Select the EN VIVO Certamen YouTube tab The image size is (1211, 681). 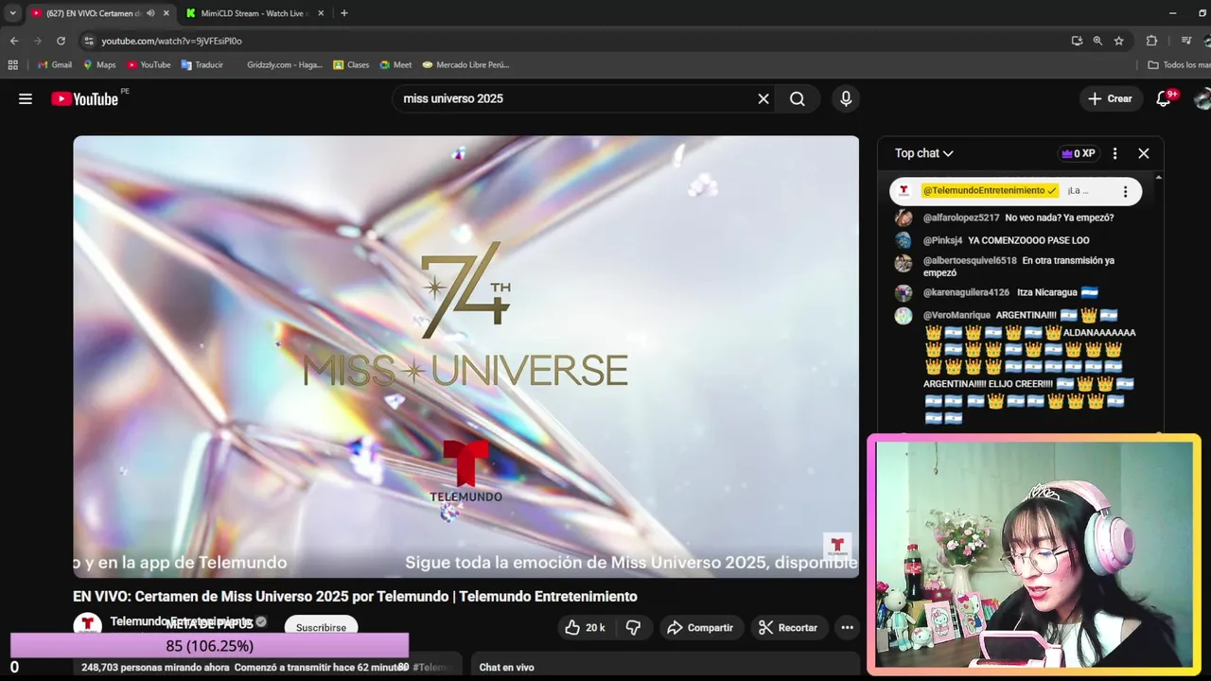point(93,13)
